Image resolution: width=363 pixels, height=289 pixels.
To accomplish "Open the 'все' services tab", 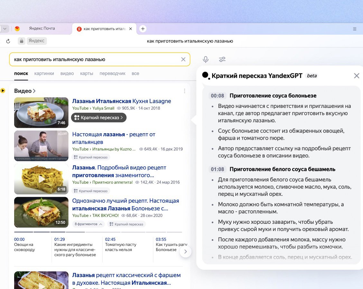I will (x=135, y=74).
